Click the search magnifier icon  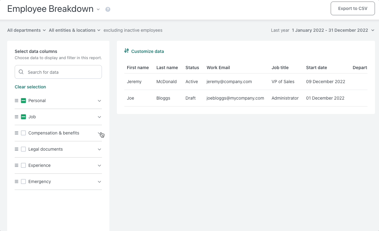point(21,72)
